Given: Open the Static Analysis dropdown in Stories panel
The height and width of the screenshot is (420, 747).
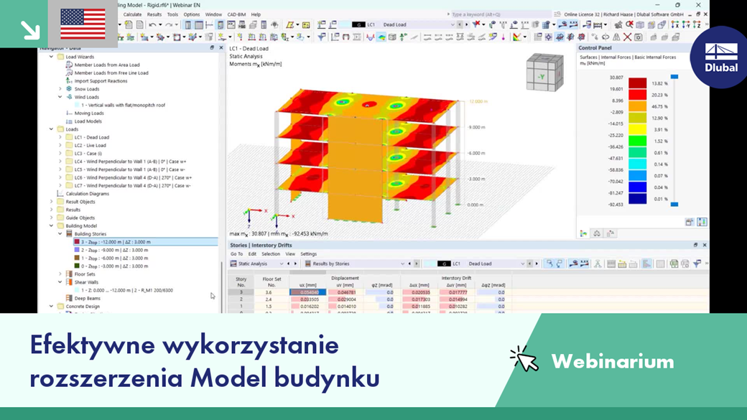Looking at the screenshot, I should 281,263.
